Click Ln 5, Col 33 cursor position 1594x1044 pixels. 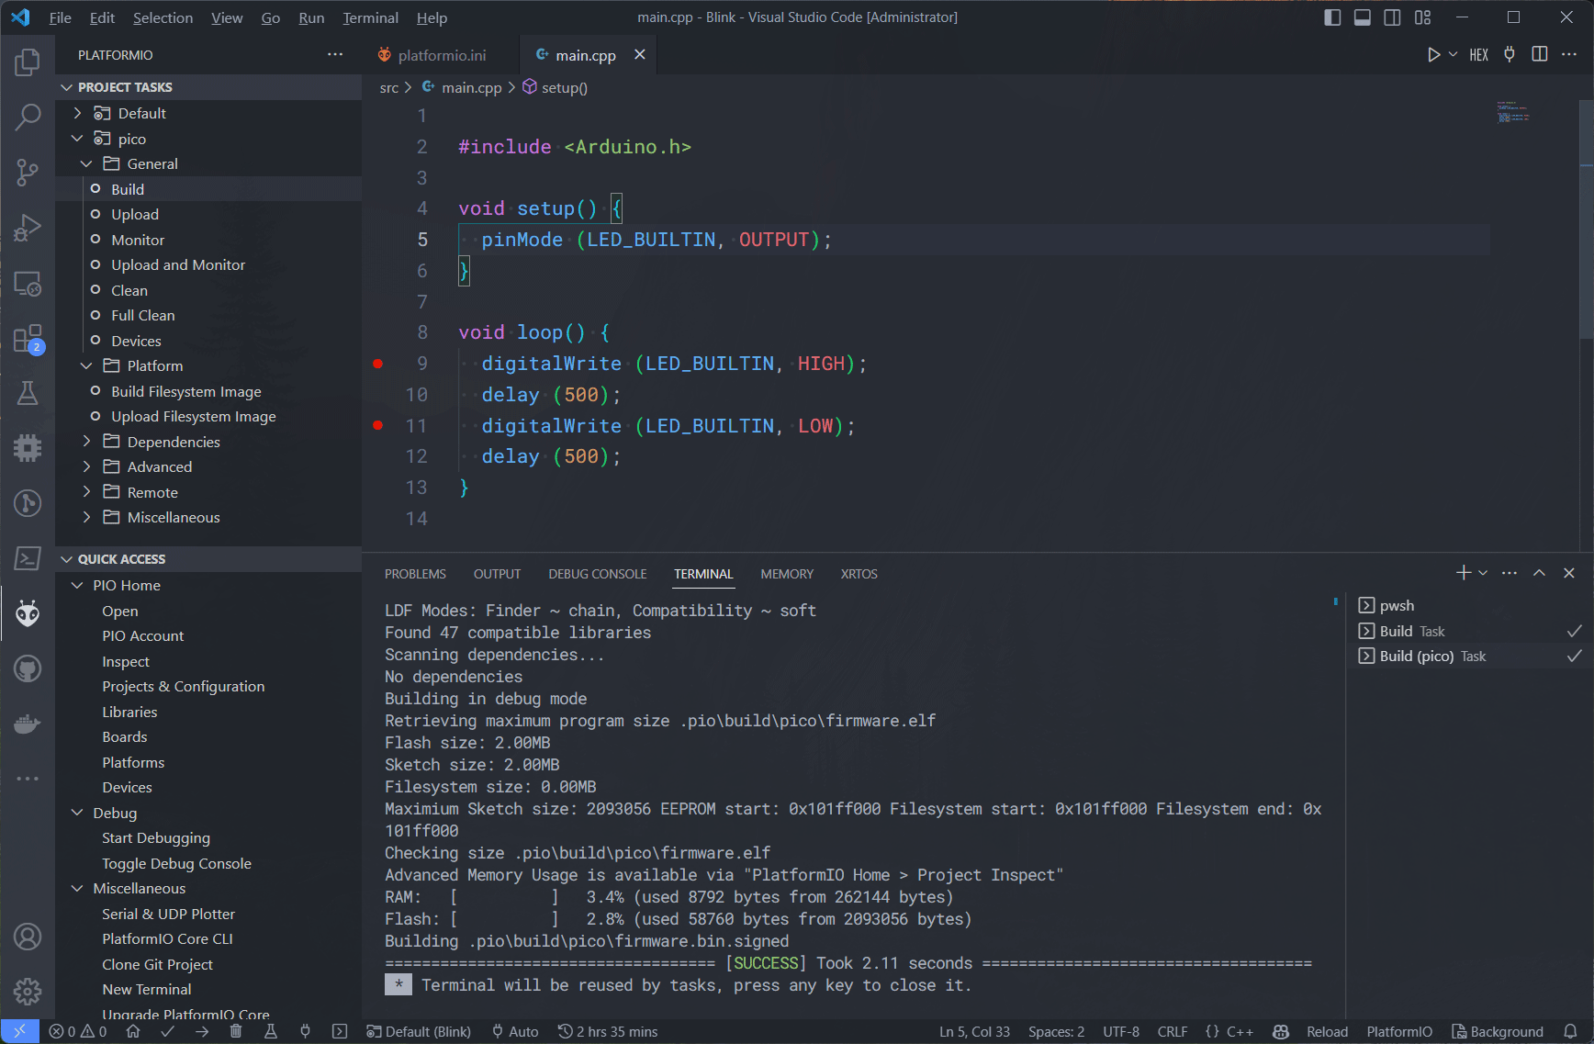(x=974, y=1031)
